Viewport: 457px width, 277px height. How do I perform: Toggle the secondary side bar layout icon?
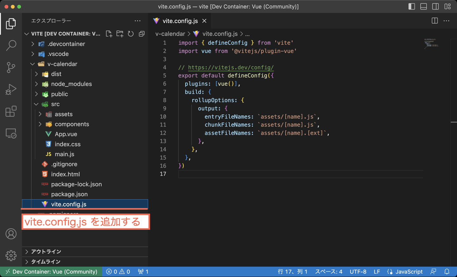(x=435, y=6)
